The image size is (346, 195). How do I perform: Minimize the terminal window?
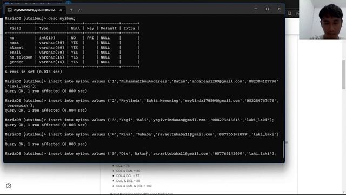click(256, 9)
